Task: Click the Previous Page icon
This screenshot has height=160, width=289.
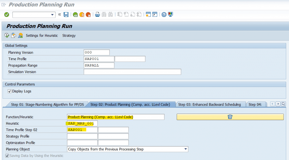Action: coord(126,14)
